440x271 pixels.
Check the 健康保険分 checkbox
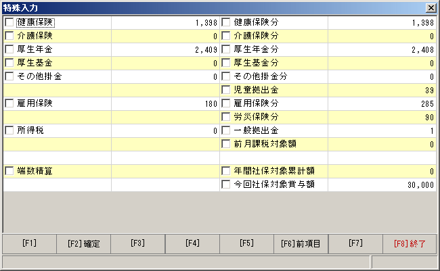click(x=226, y=22)
